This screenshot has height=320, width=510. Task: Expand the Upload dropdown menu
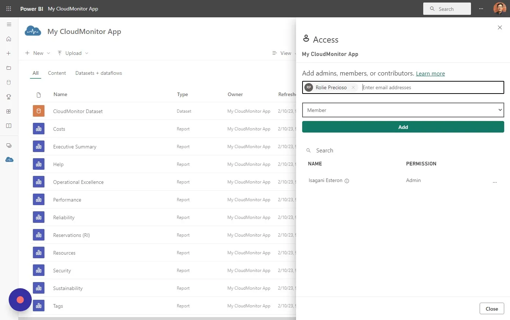(73, 53)
